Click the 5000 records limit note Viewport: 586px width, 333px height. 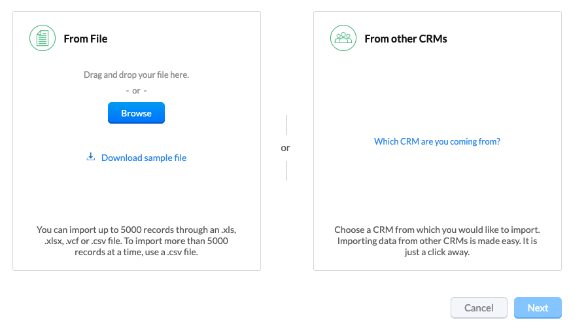pos(136,241)
